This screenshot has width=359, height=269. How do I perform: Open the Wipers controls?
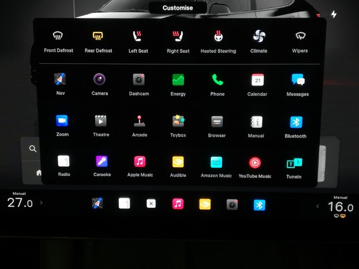point(300,36)
